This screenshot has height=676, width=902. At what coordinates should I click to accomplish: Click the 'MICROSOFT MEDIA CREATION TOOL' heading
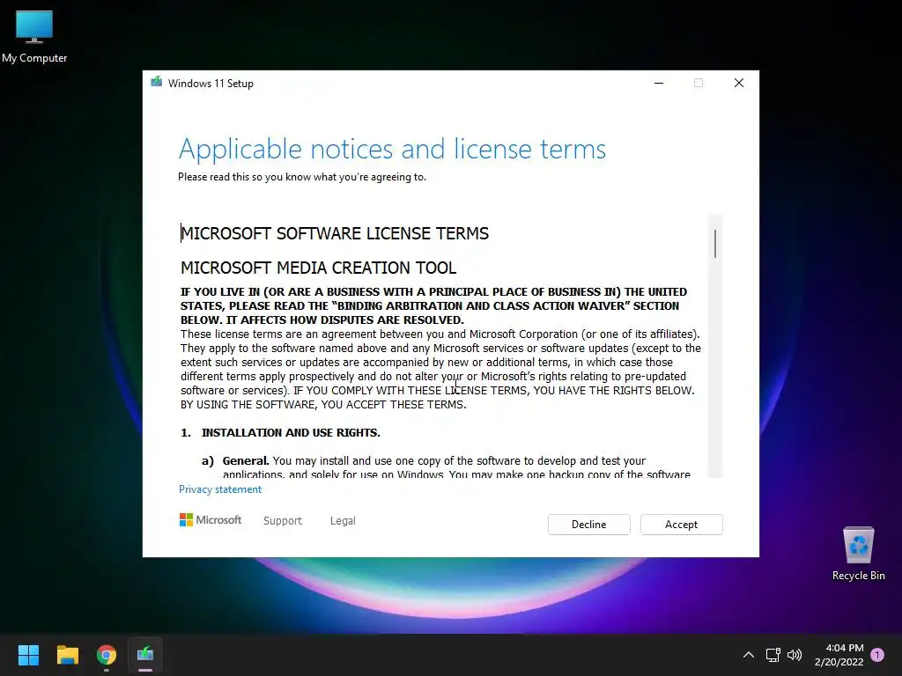pyautogui.click(x=319, y=268)
